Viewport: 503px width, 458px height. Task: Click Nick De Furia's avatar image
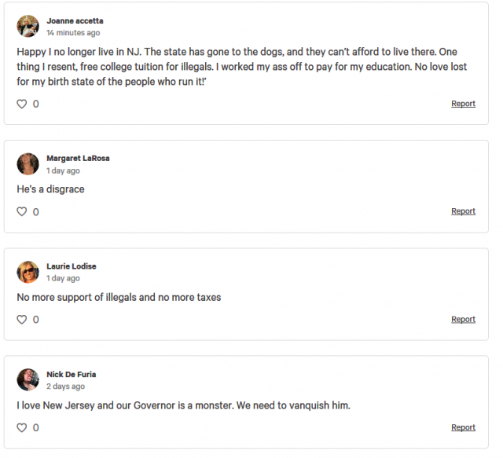tap(28, 379)
